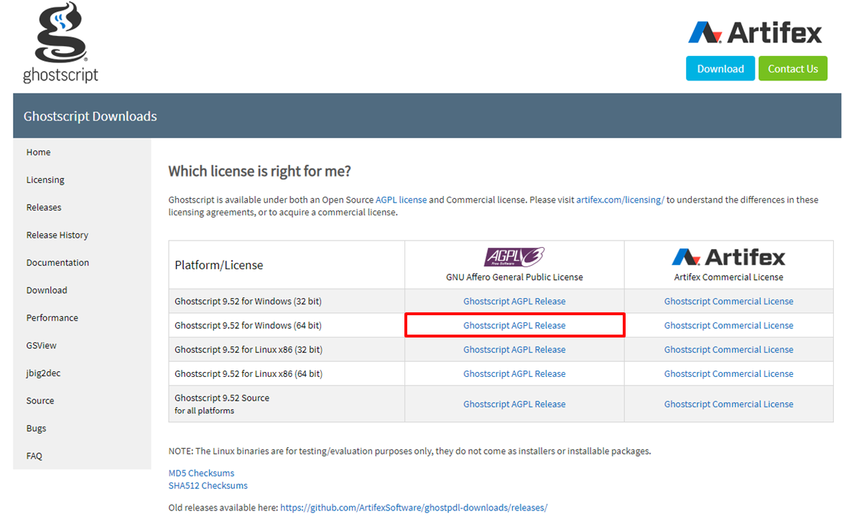Click the Artifex logo in header

[x=756, y=32]
